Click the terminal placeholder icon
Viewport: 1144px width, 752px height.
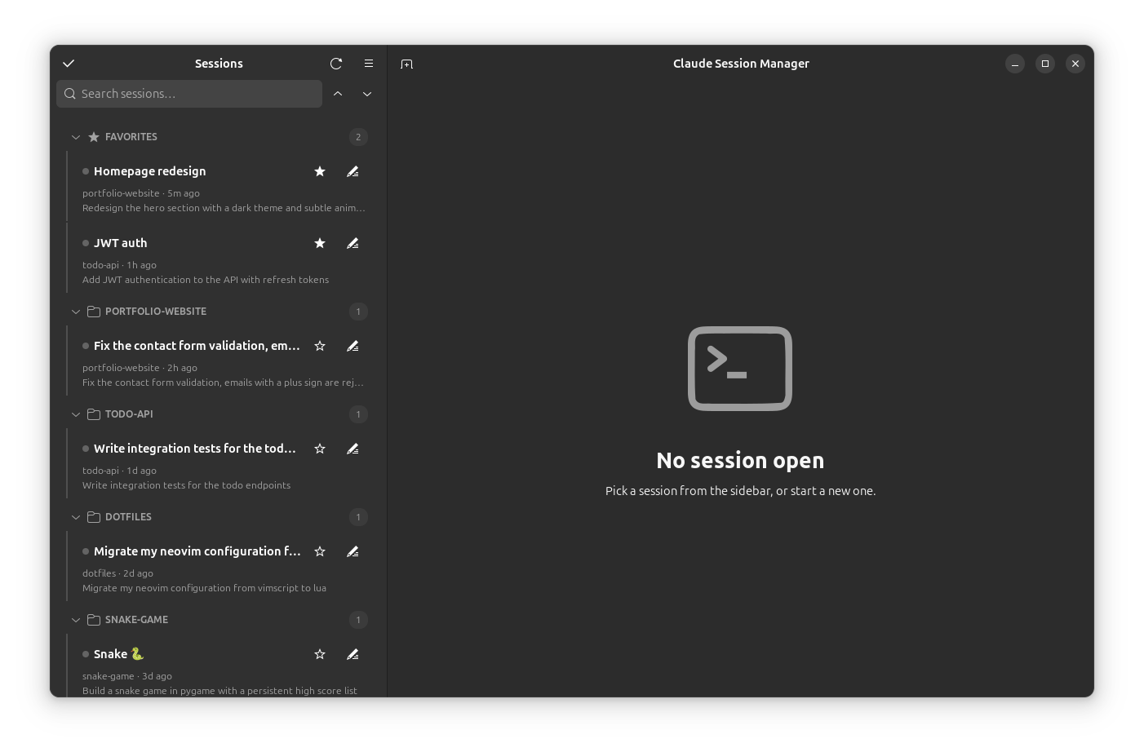(x=740, y=369)
